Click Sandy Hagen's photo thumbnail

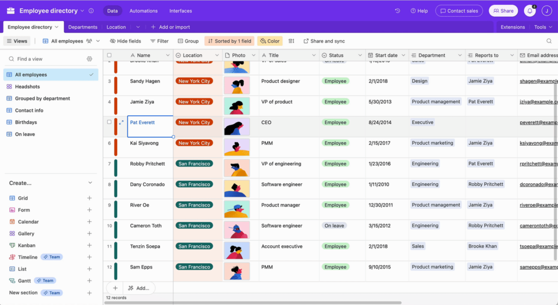point(236,85)
